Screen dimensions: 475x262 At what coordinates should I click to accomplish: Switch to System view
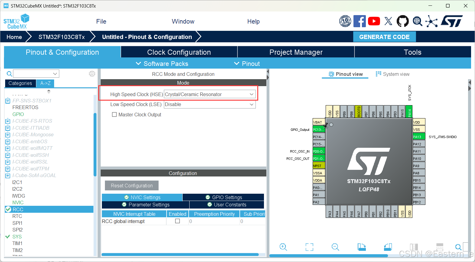point(392,74)
